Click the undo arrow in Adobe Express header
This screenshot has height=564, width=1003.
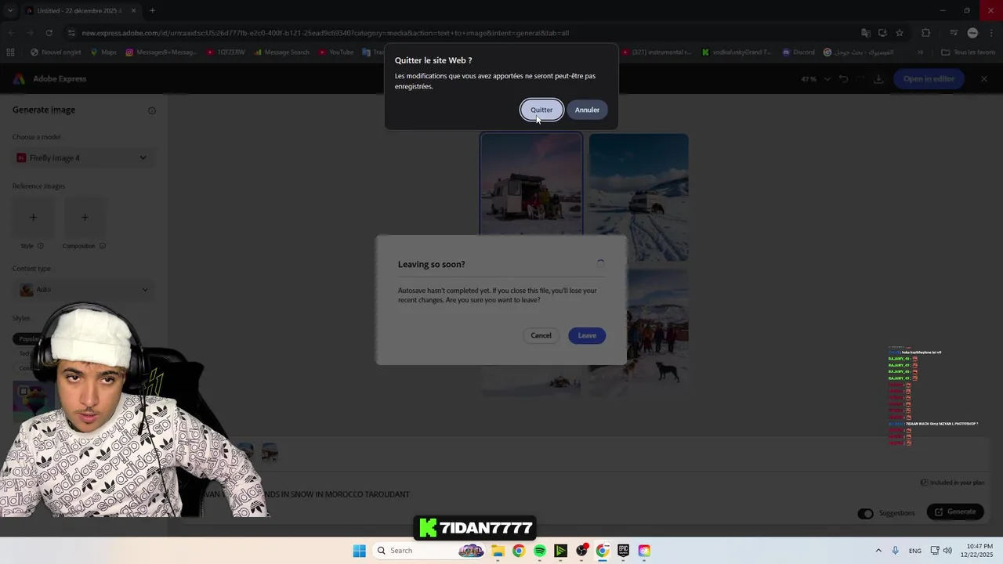[844, 79]
